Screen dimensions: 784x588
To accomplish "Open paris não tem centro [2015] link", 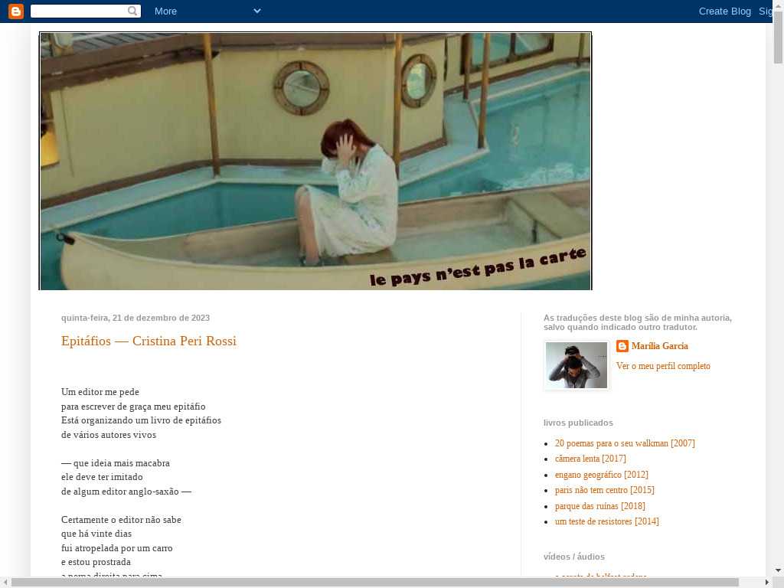I will tap(604, 490).
